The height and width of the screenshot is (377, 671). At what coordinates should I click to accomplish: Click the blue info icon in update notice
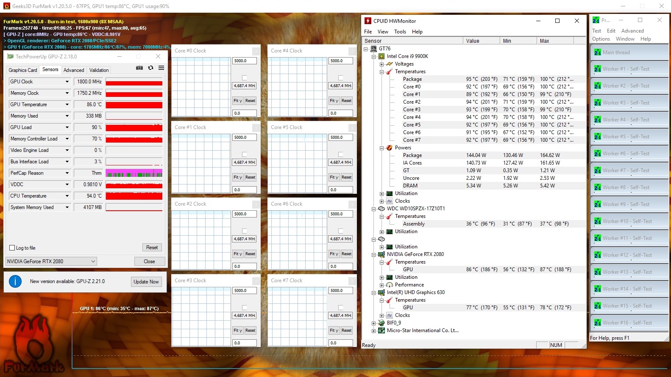(15, 281)
